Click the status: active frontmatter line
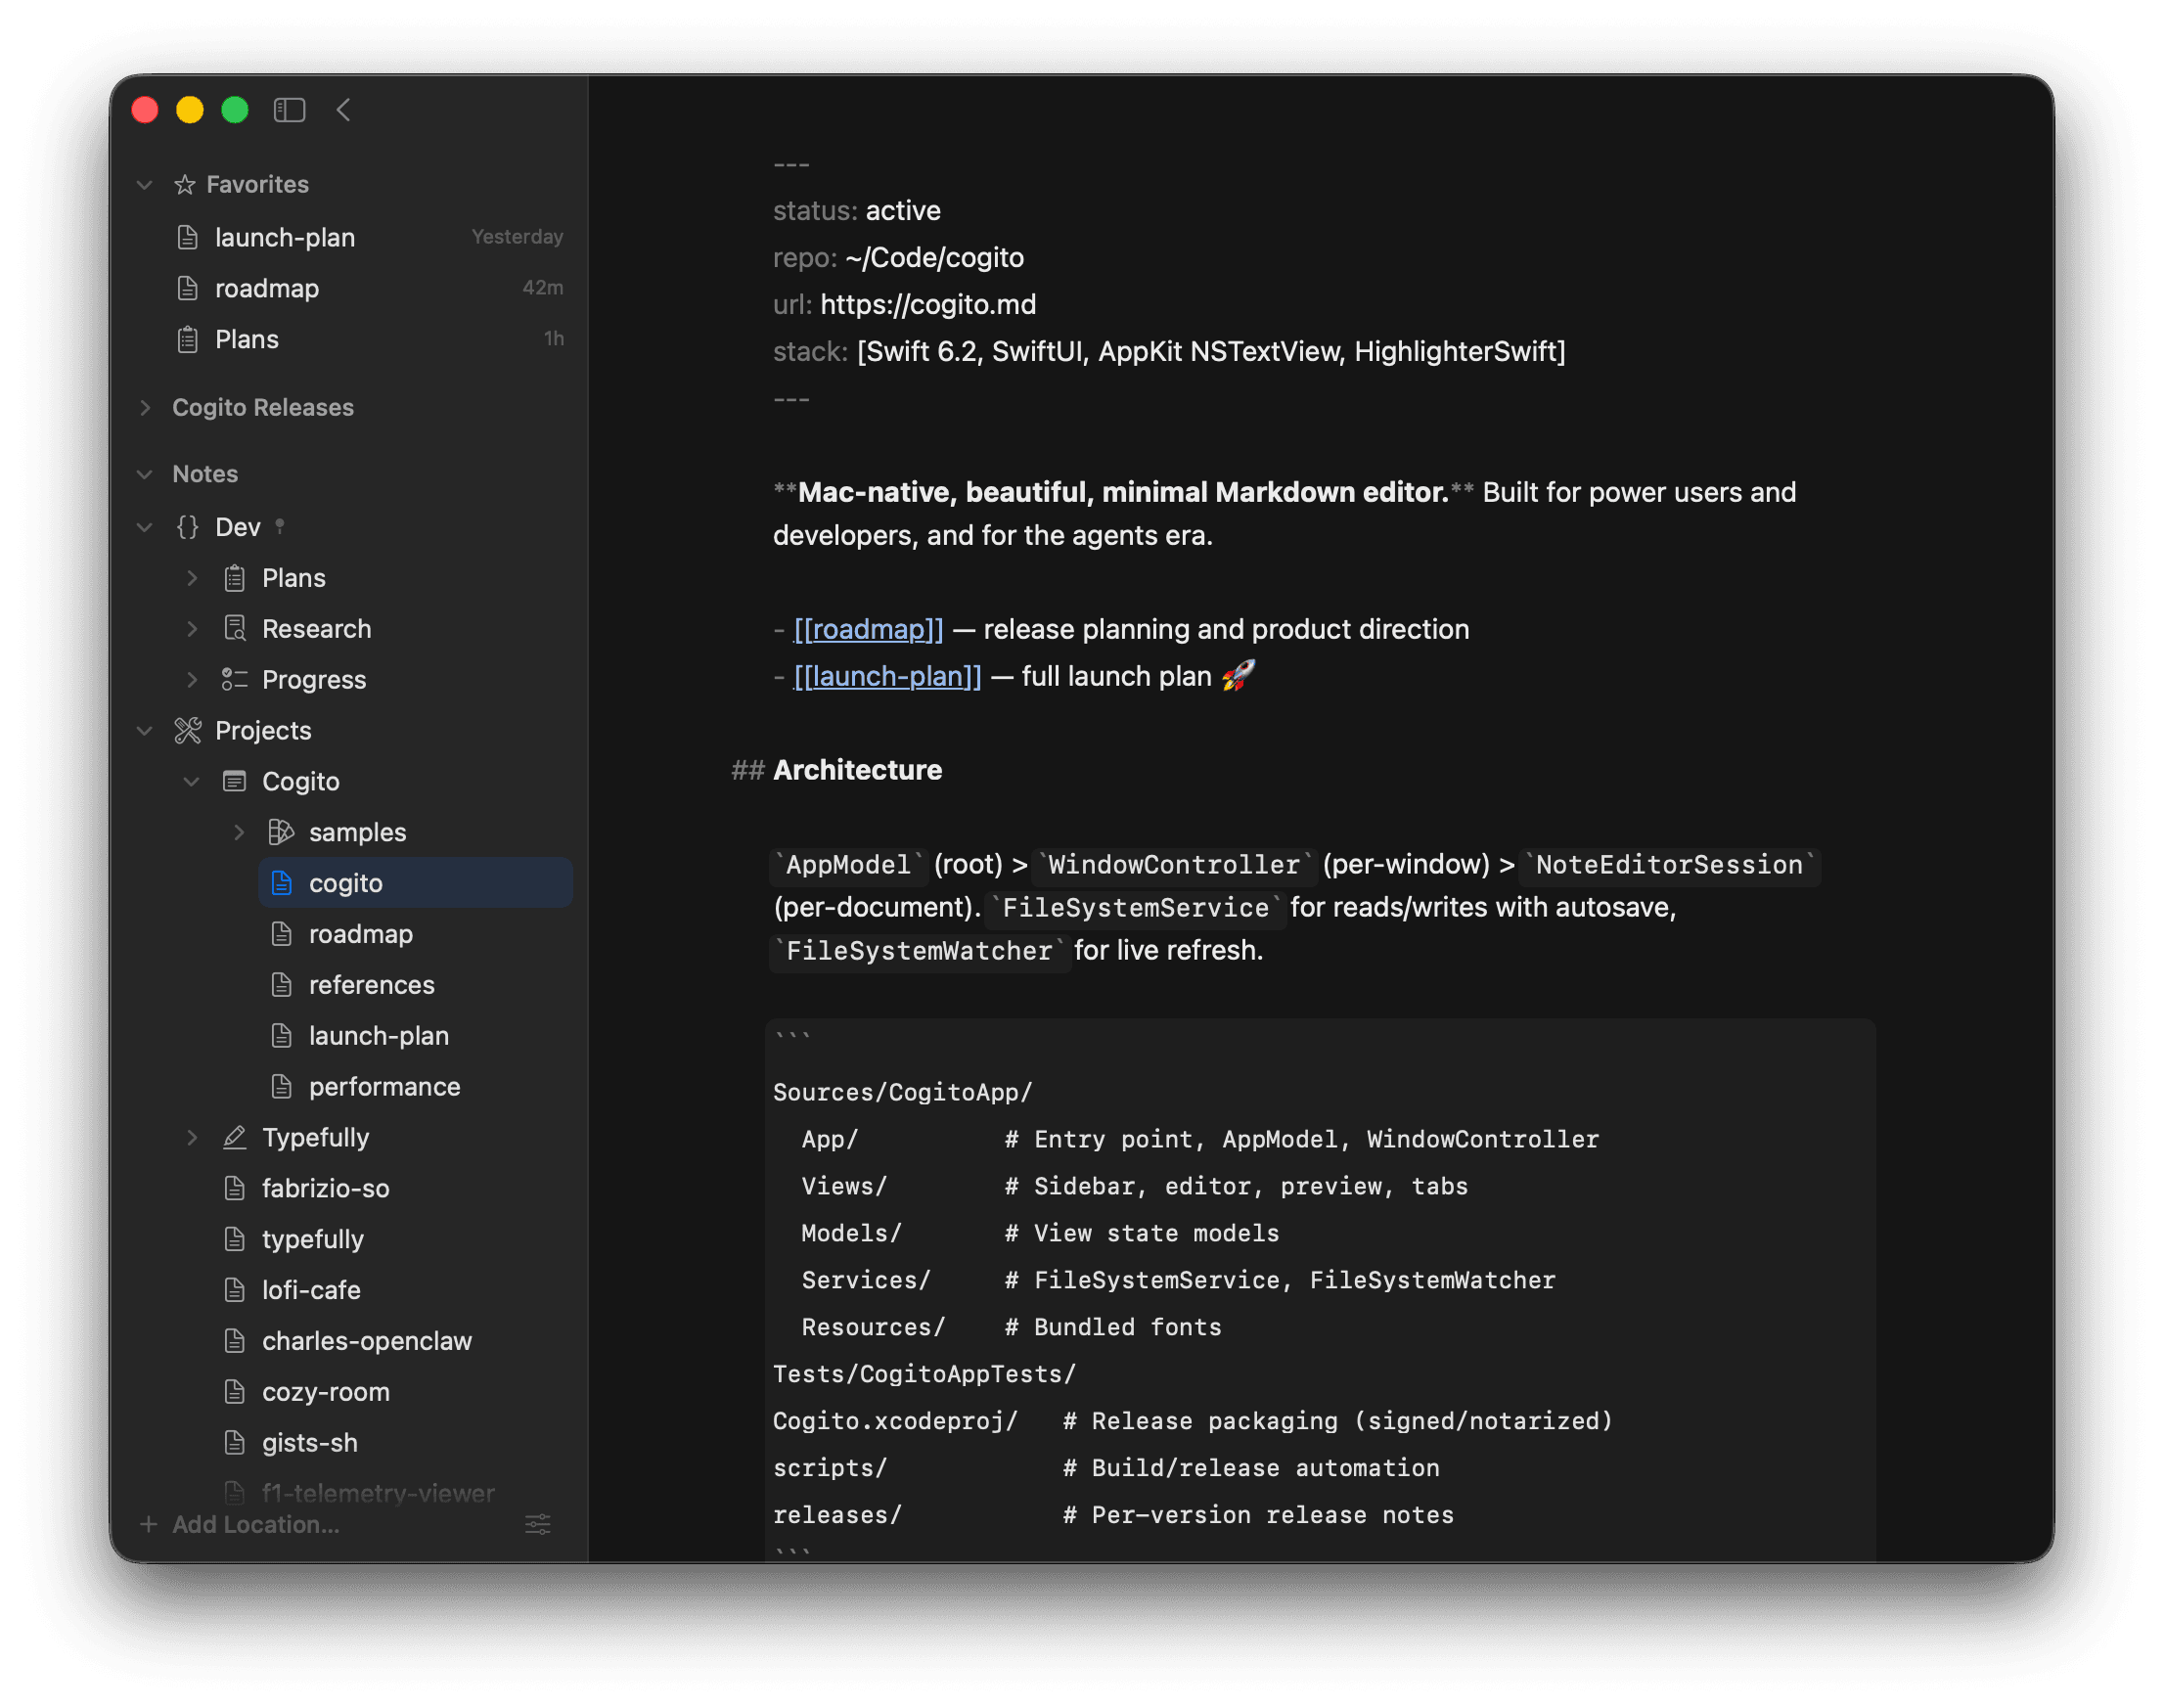 pos(857,211)
